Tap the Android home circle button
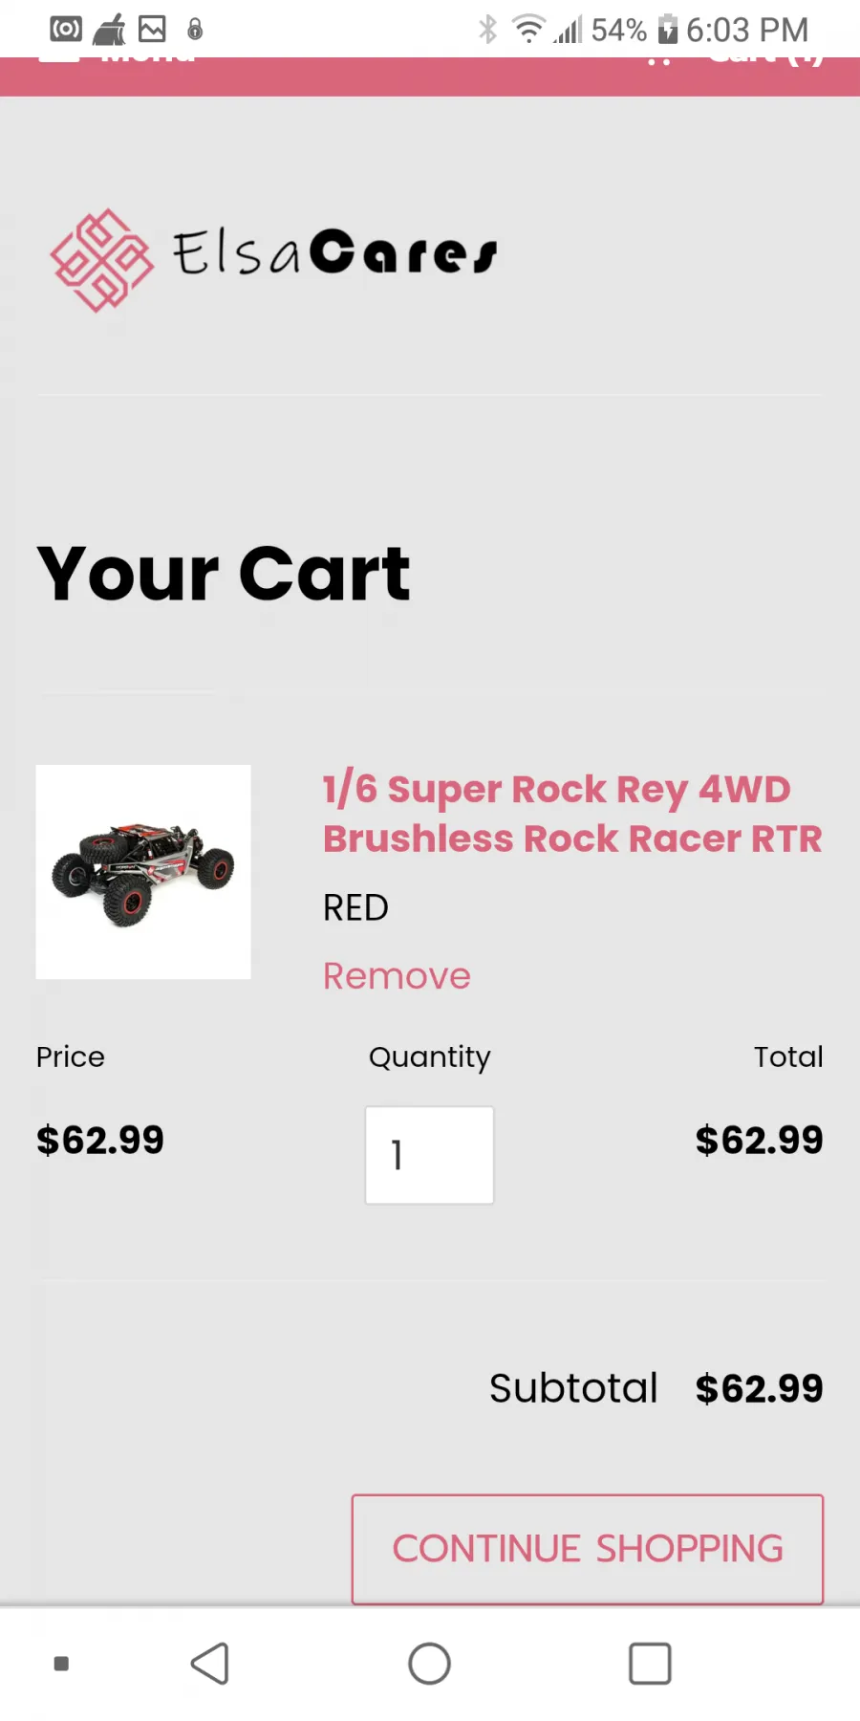The width and height of the screenshot is (860, 1721). click(x=430, y=1664)
